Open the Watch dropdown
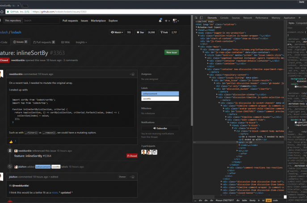The height and width of the screenshot is (203, 307). [x=117, y=32]
